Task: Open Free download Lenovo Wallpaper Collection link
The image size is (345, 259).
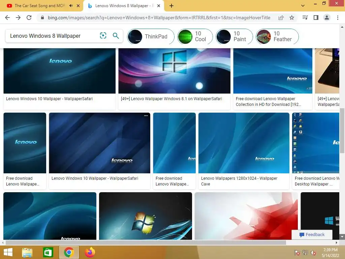Action: coord(269,102)
